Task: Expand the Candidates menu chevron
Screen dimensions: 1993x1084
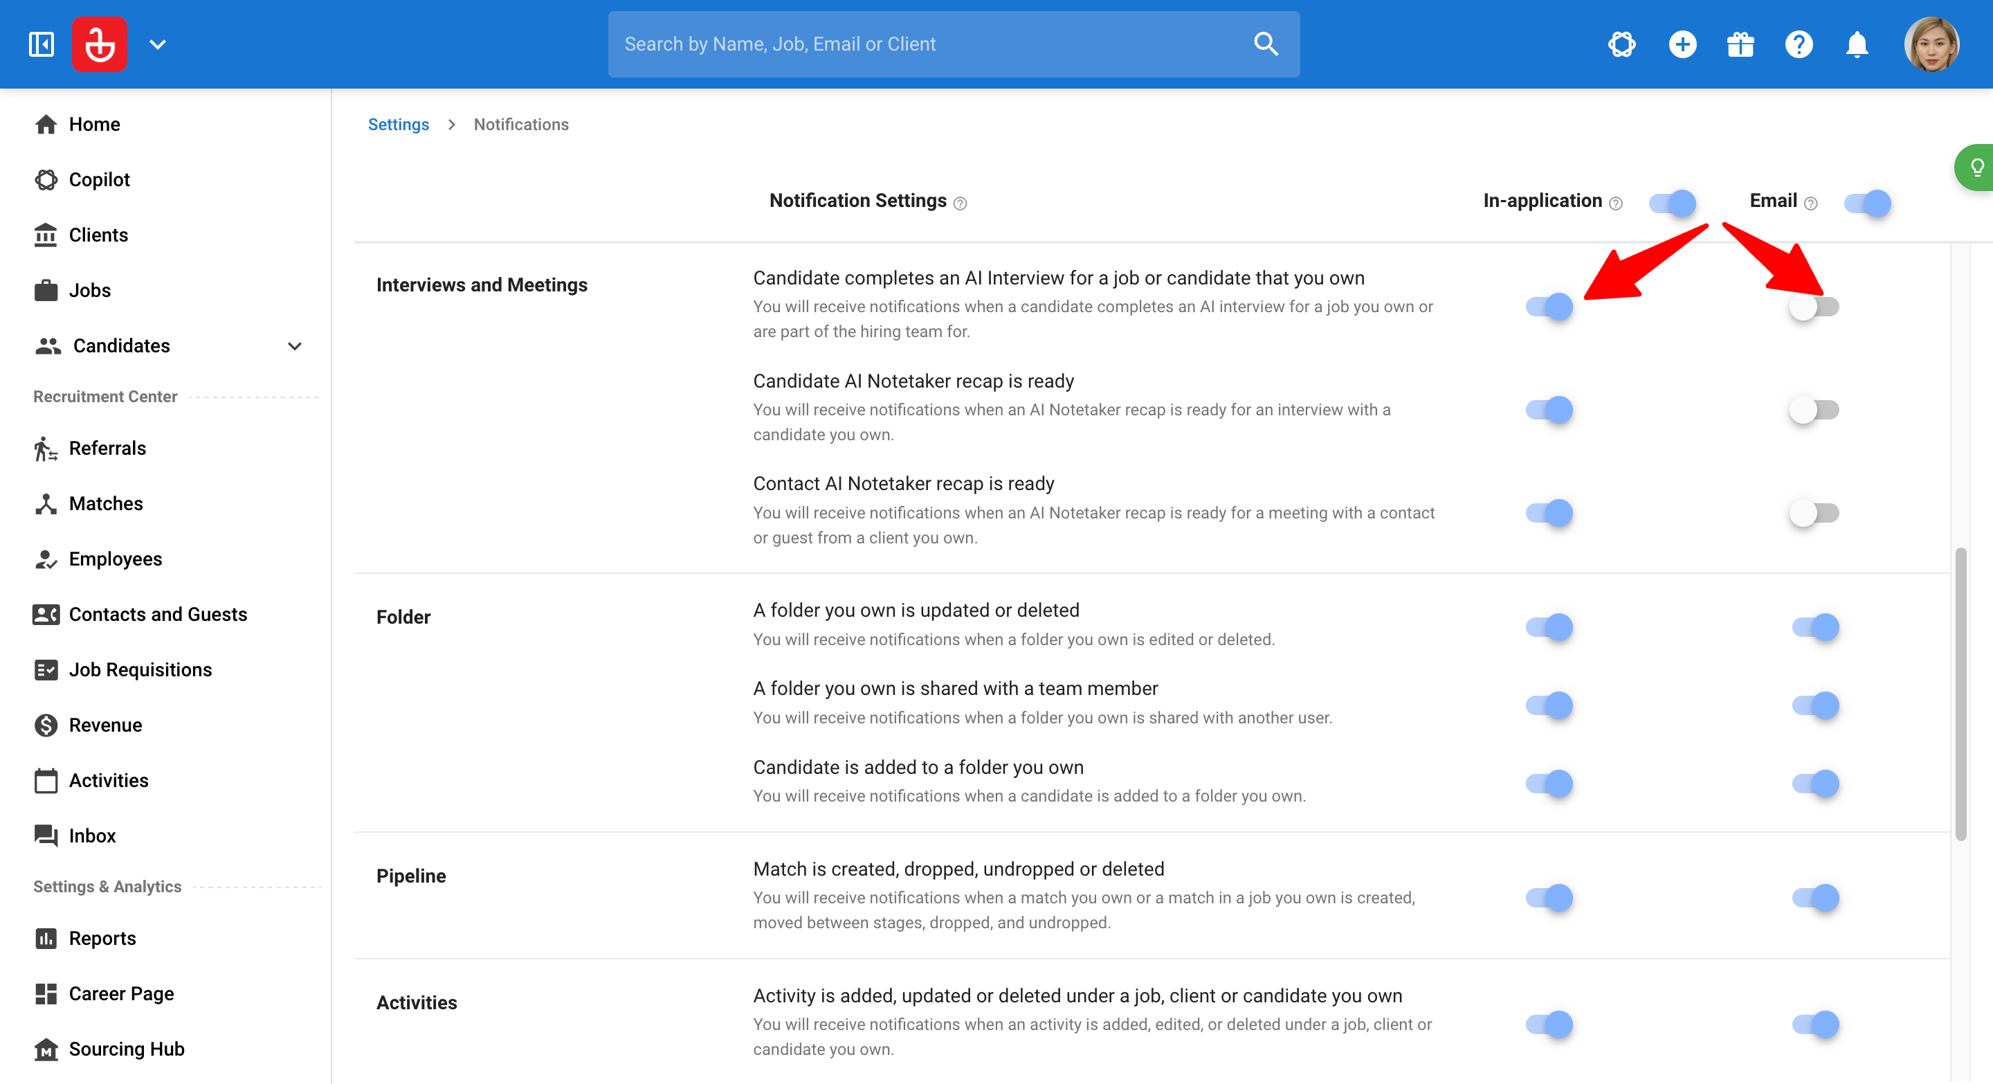Action: coord(294,346)
